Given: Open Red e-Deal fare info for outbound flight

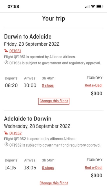Looking at the screenshot, I should click(x=93, y=85).
